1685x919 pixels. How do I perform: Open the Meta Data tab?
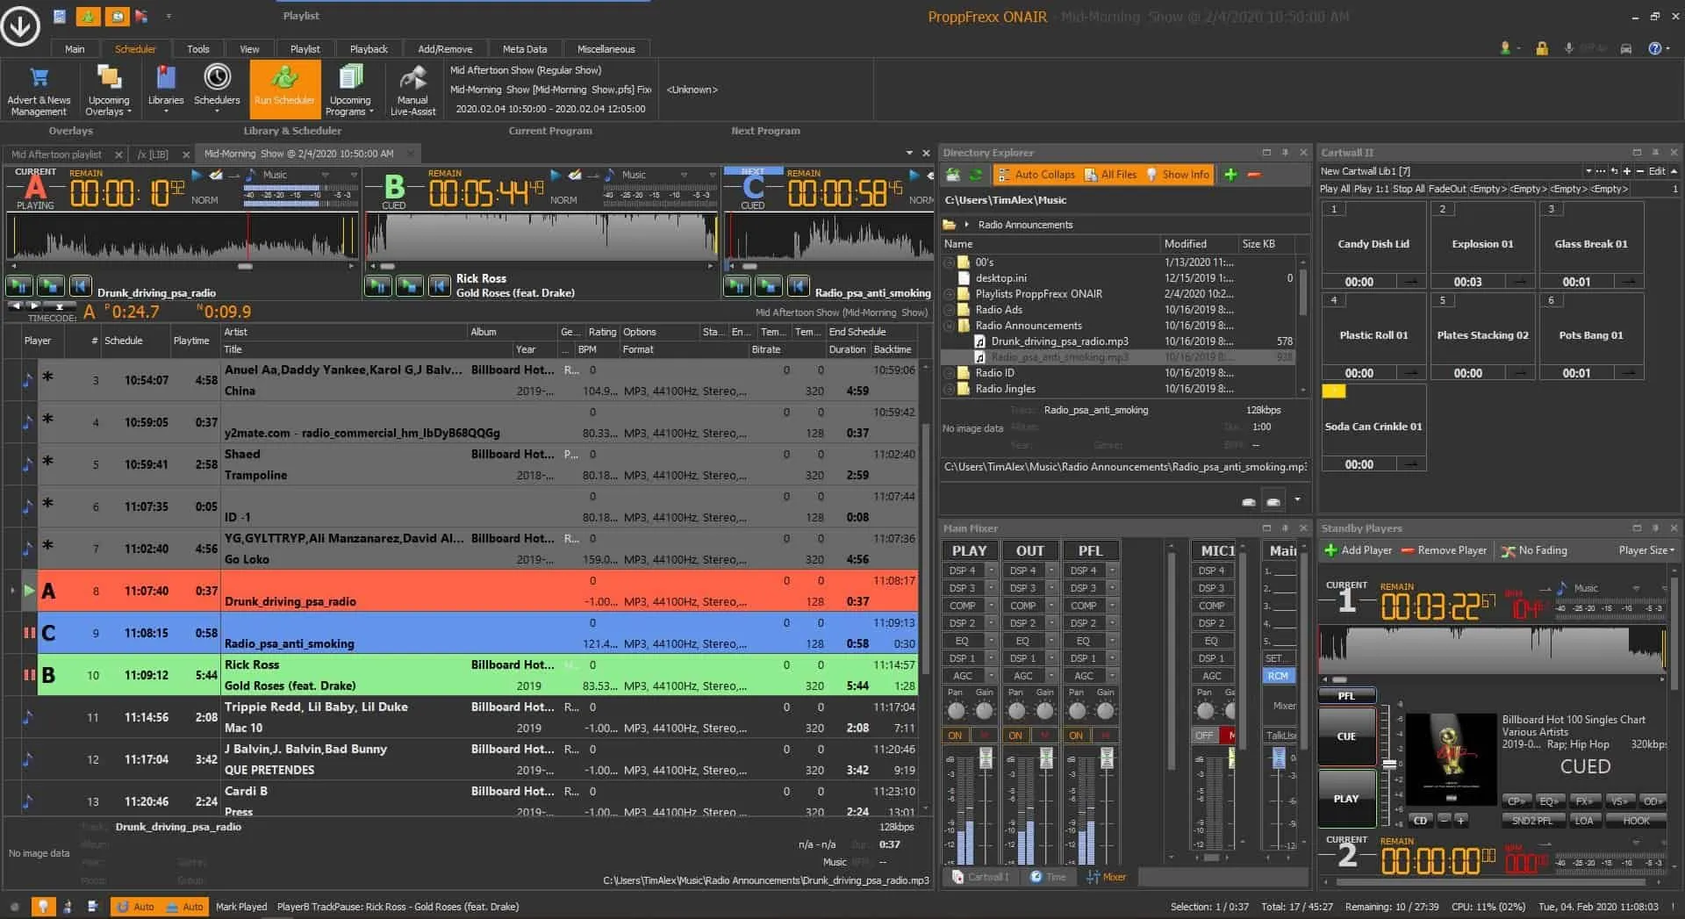click(x=524, y=48)
